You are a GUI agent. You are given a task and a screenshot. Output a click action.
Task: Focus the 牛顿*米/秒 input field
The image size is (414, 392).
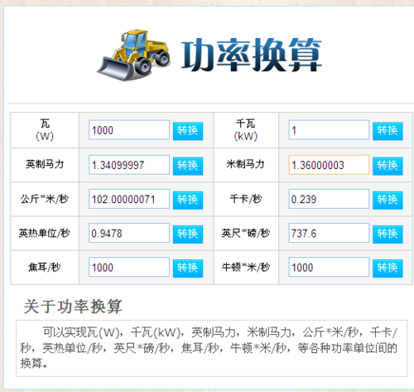point(329,267)
